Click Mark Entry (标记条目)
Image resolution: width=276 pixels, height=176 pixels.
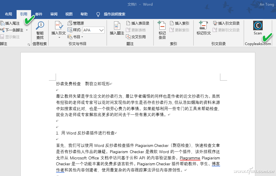coord(162,30)
